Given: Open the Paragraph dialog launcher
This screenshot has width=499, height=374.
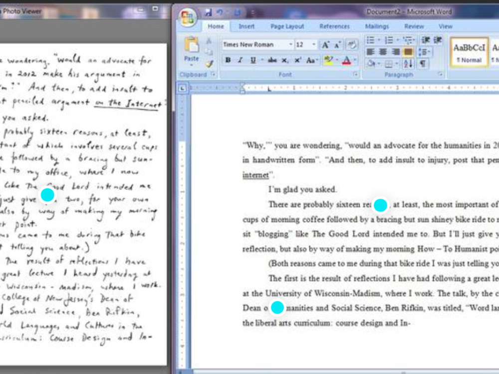Looking at the screenshot, I should click(441, 74).
